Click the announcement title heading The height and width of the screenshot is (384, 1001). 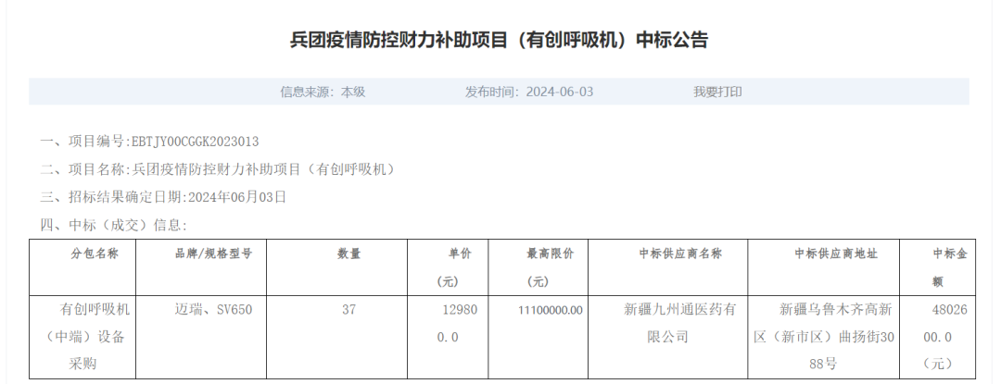pos(500,40)
